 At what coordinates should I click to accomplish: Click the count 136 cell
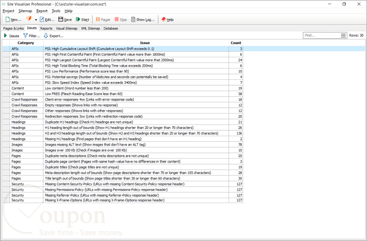click(x=236, y=133)
